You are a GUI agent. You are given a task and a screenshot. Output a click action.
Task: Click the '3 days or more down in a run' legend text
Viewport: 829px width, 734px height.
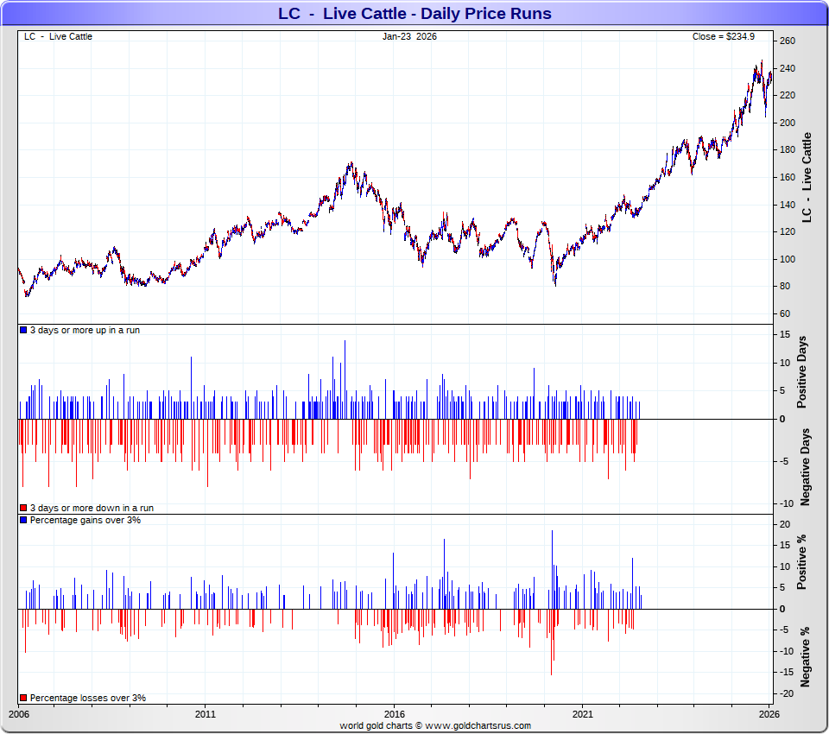[92, 508]
